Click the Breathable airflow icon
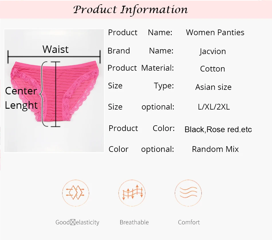272x240 pixels. (132, 193)
